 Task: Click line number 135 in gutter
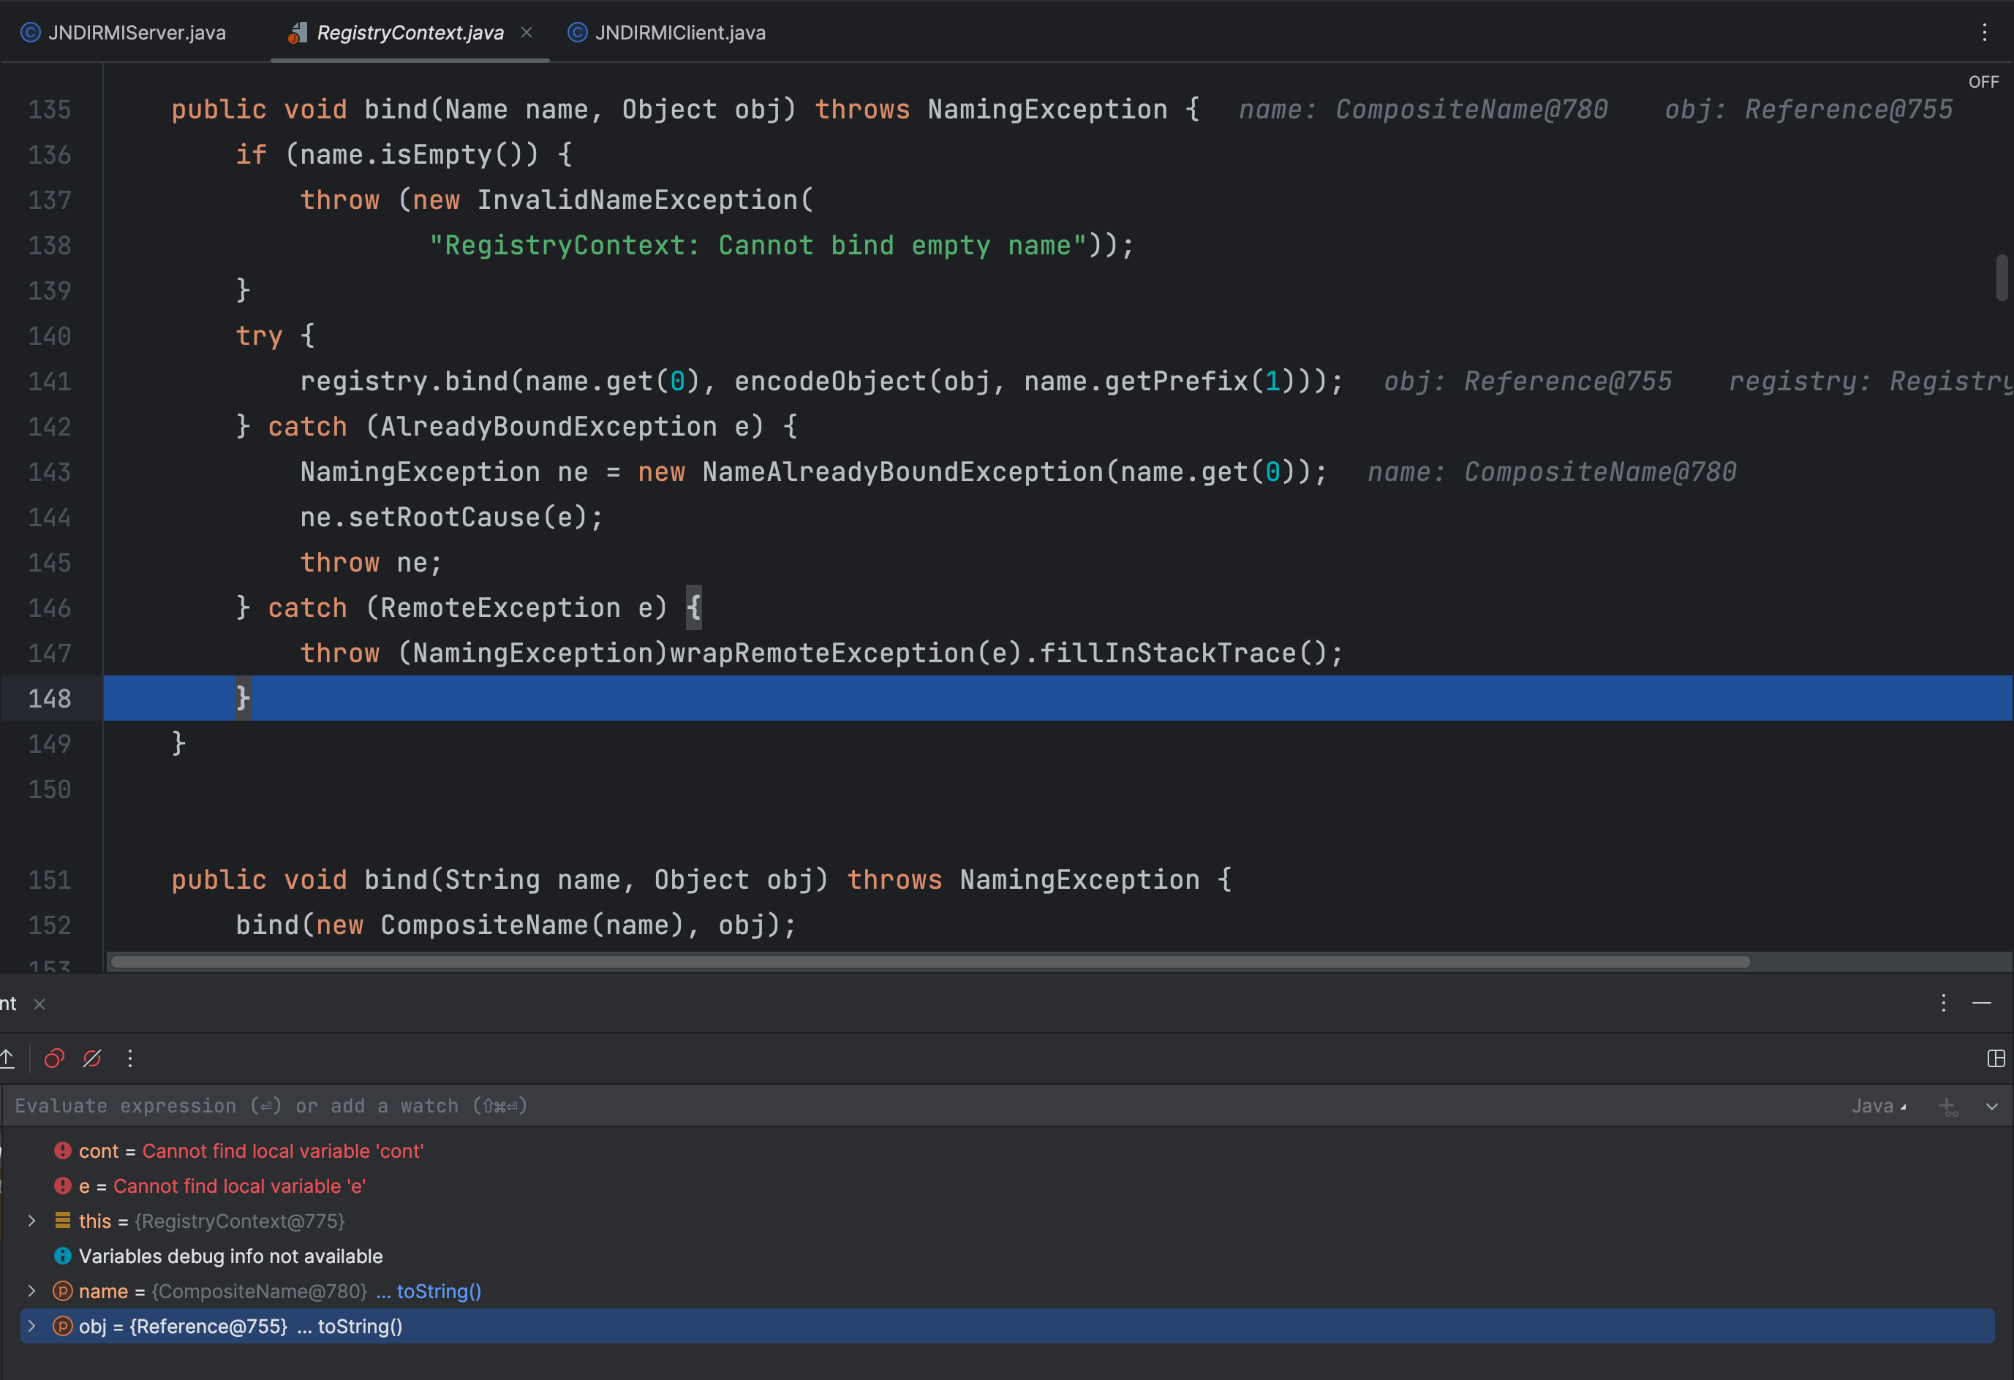point(50,109)
